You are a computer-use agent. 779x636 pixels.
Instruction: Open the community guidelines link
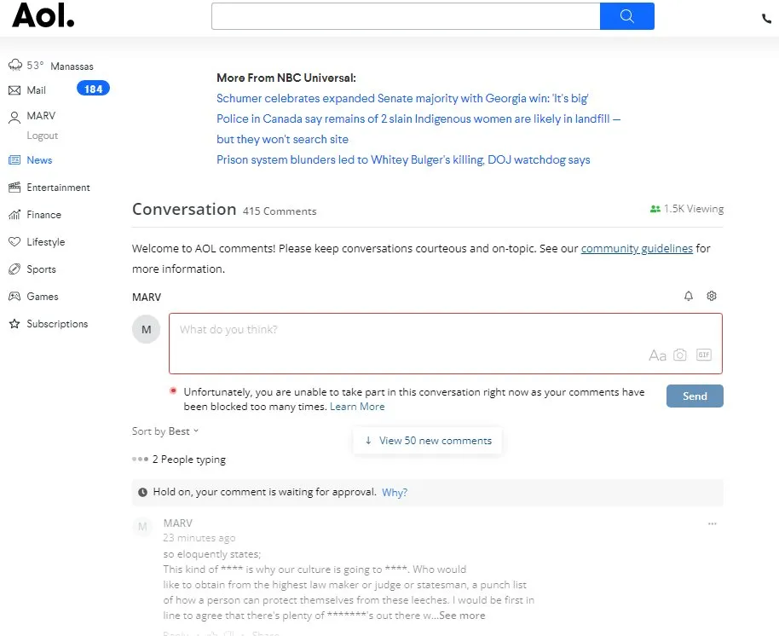[x=637, y=249]
